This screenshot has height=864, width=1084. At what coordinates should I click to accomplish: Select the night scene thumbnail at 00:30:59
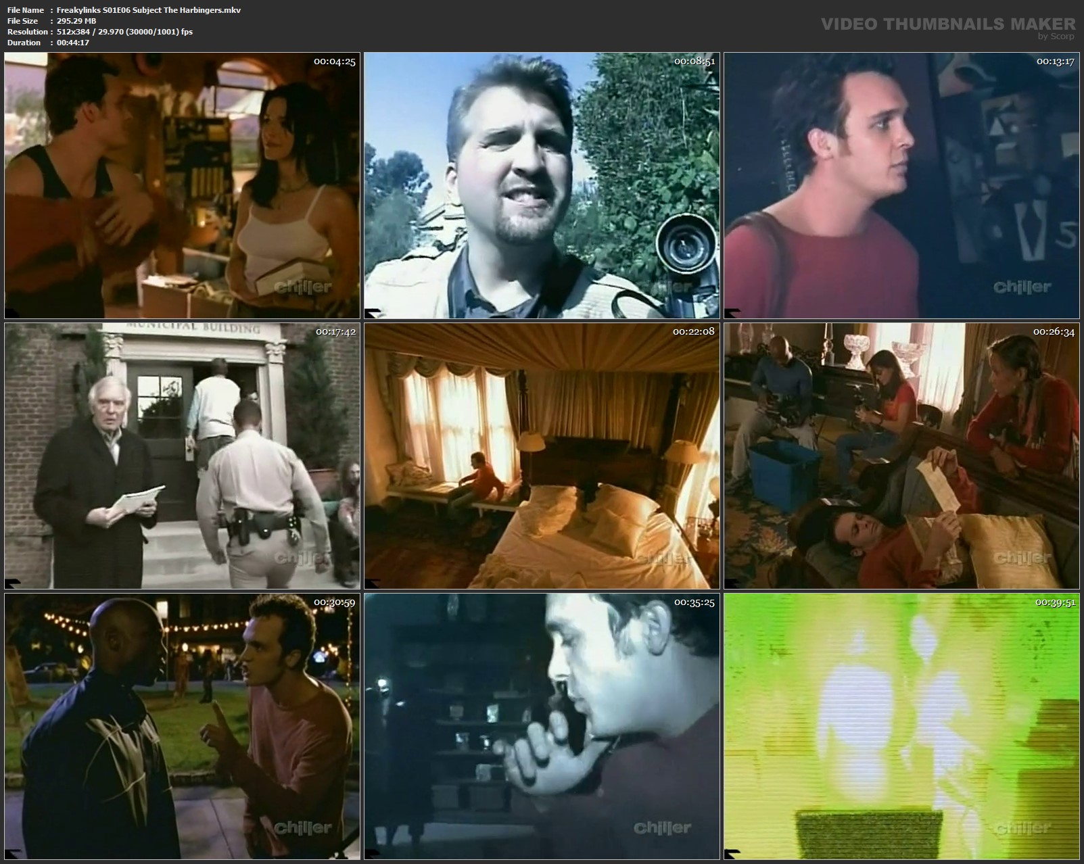[x=182, y=726]
